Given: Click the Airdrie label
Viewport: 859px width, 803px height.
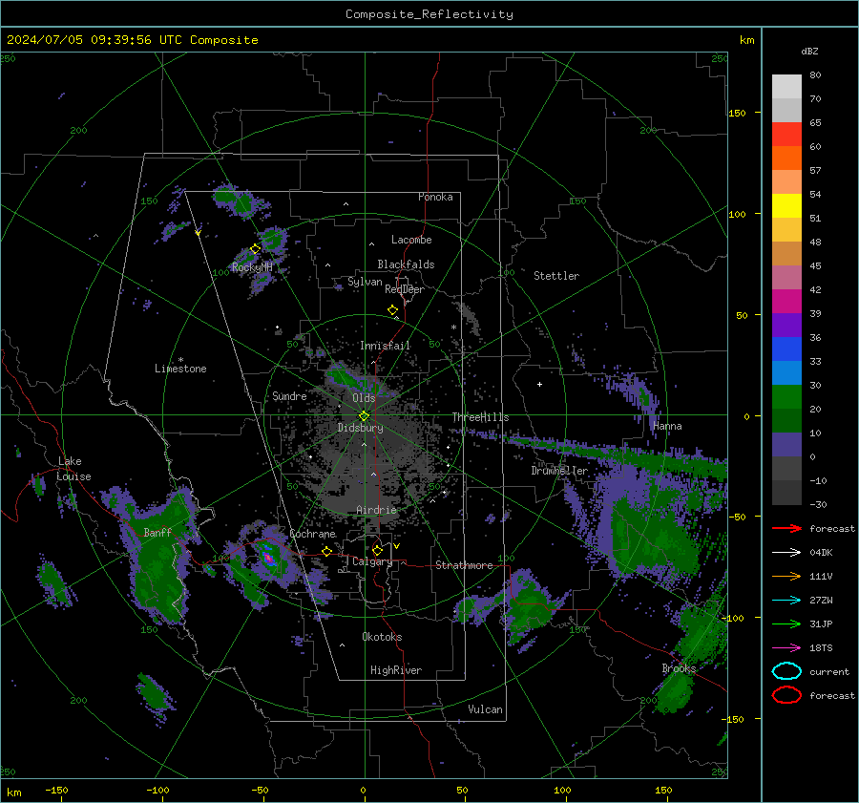Looking at the screenshot, I should (x=376, y=510).
